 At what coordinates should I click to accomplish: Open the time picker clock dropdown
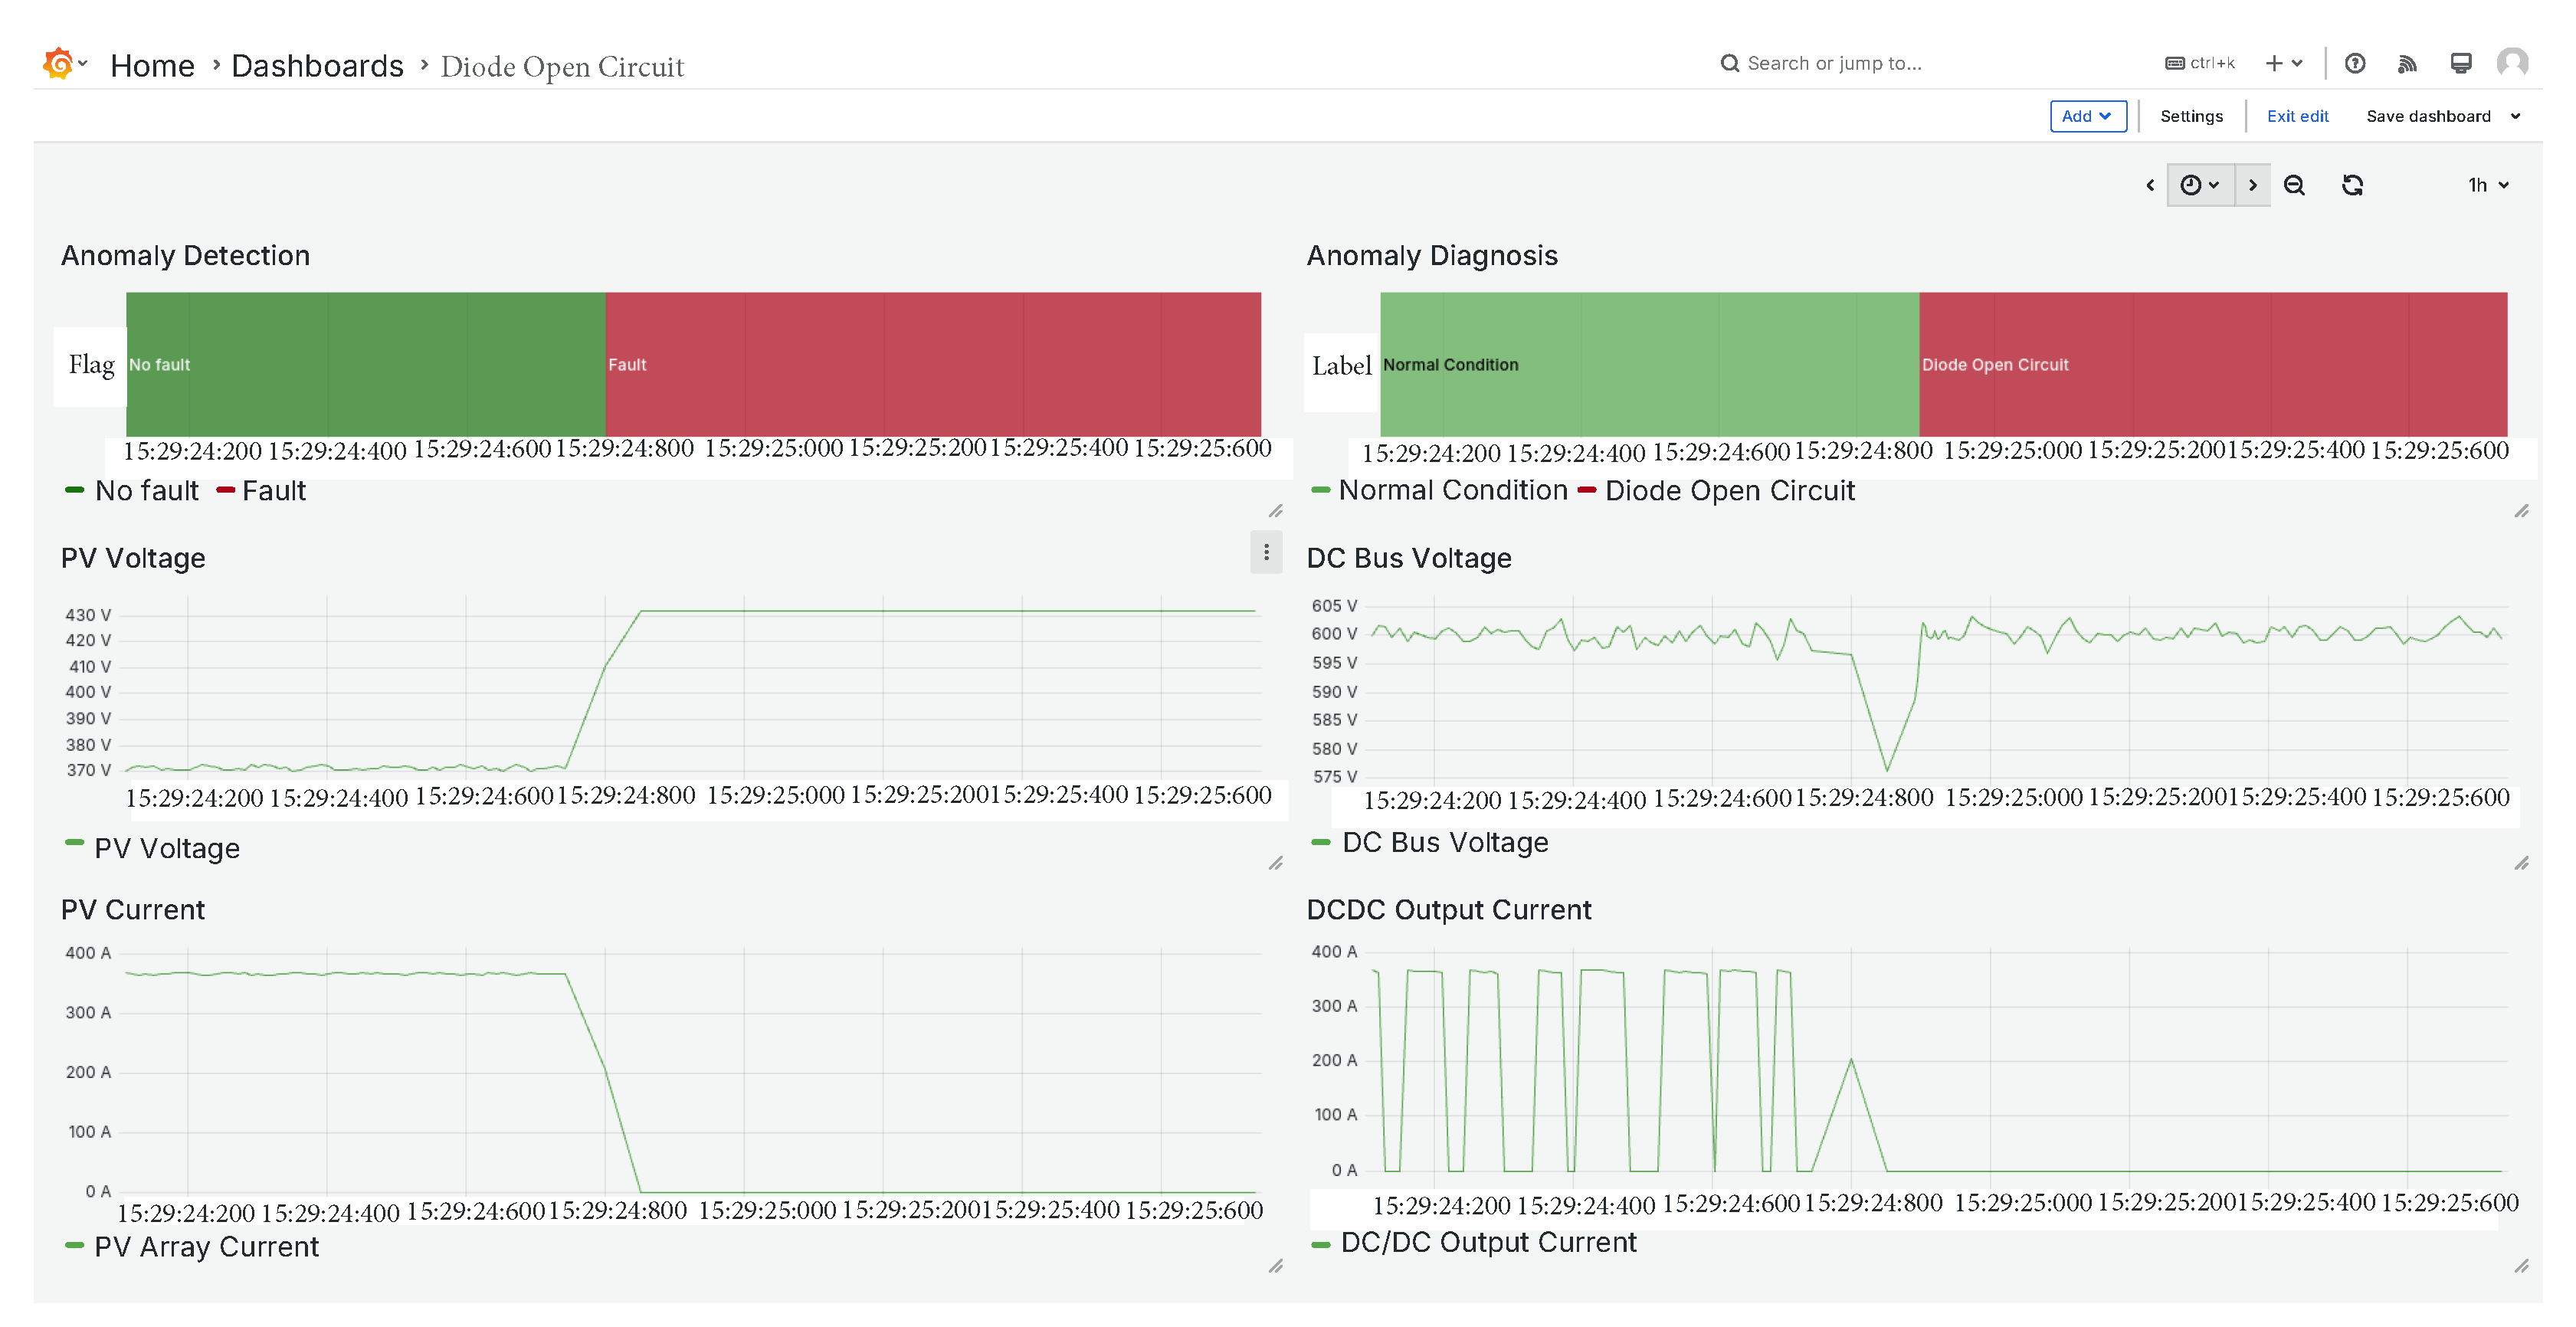click(x=2199, y=185)
